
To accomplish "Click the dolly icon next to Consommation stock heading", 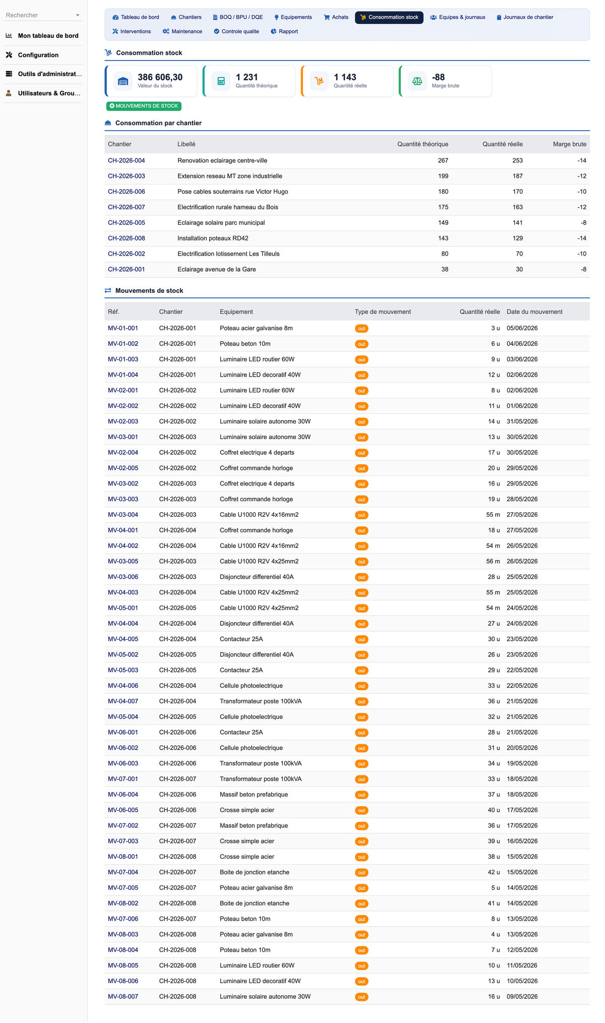I will [x=108, y=52].
